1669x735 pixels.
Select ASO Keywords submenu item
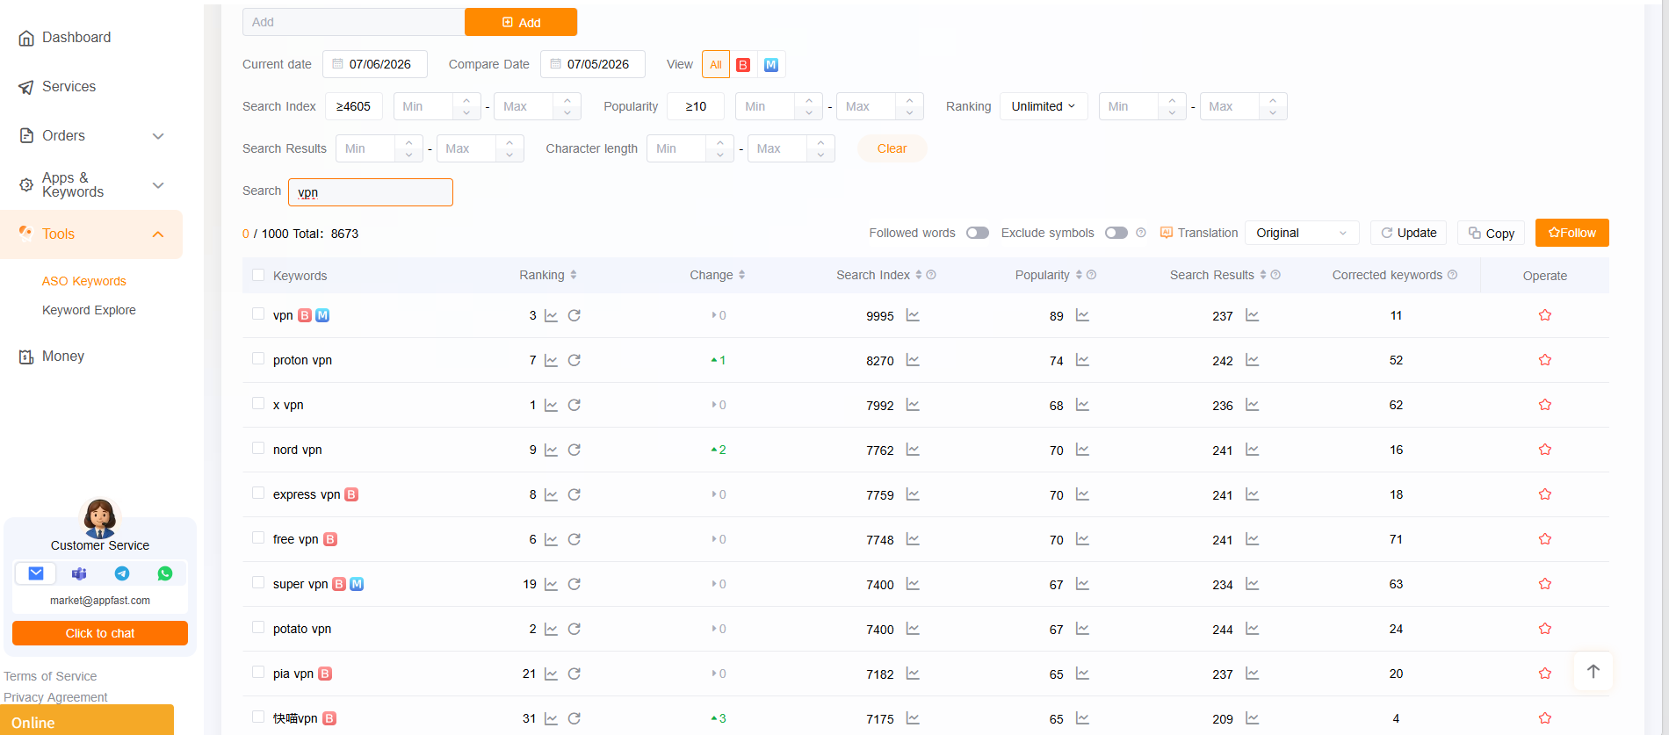pos(84,281)
